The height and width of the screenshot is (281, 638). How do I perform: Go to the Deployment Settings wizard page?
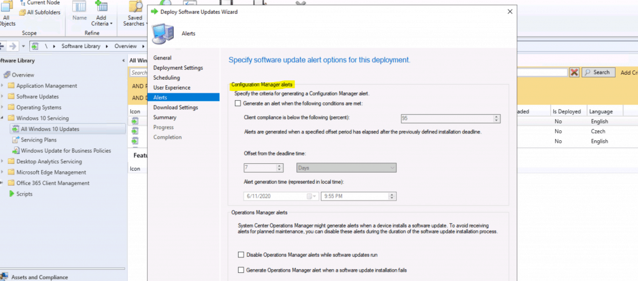coord(178,67)
